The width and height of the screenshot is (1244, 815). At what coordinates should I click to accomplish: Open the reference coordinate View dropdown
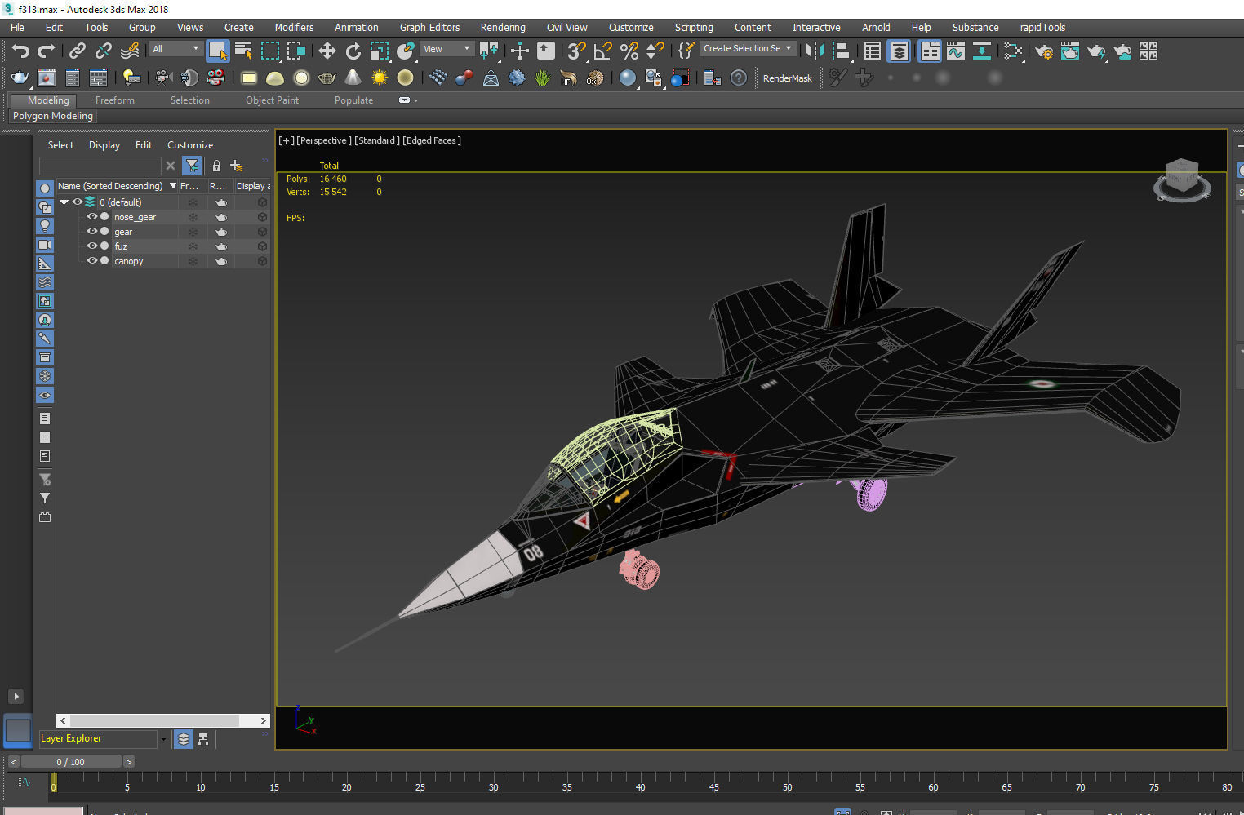(447, 48)
